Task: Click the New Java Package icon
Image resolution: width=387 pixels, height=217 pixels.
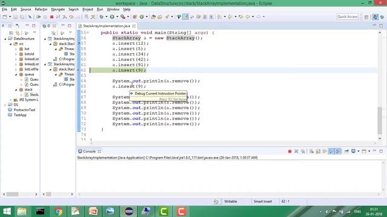Action: (x=135, y=17)
